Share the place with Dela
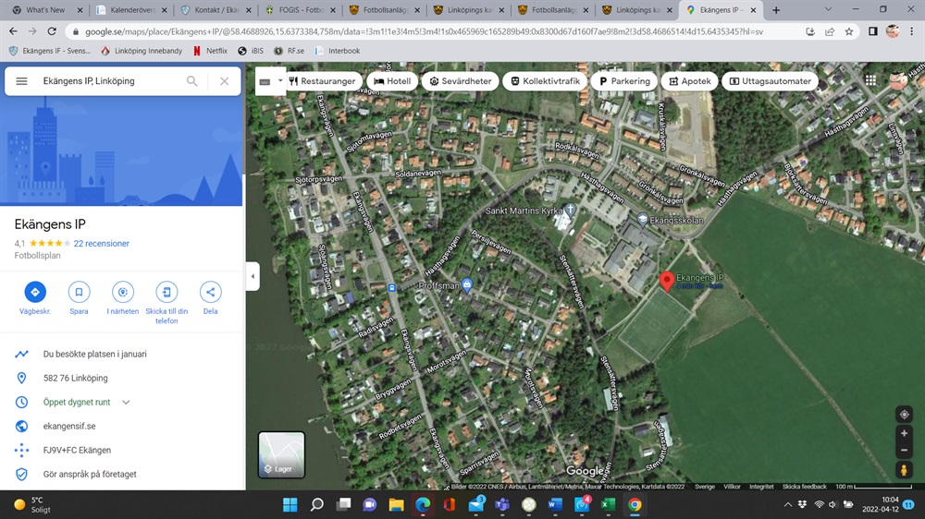Viewport: 925px width, 519px height. pyautogui.click(x=211, y=292)
